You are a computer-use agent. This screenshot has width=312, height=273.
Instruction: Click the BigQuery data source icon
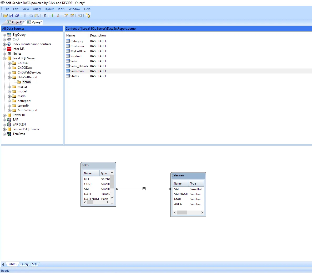(9, 35)
